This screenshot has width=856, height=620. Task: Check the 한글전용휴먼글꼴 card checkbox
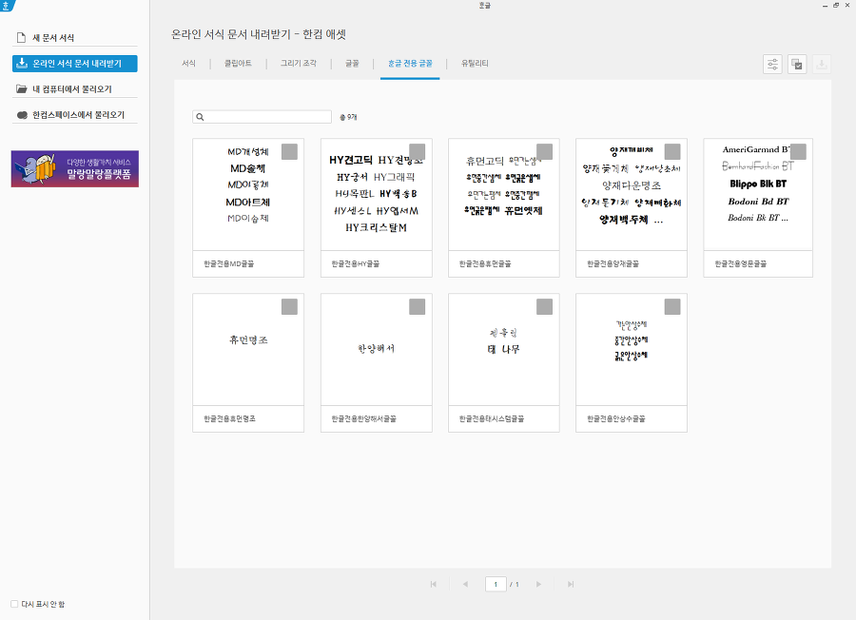point(544,152)
